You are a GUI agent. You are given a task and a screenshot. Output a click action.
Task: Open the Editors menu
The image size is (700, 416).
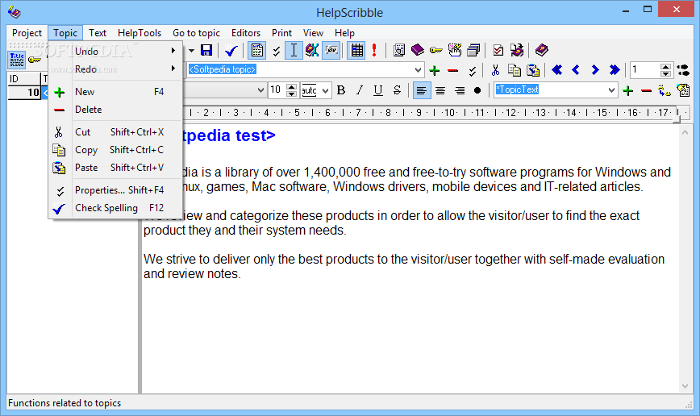(x=245, y=33)
